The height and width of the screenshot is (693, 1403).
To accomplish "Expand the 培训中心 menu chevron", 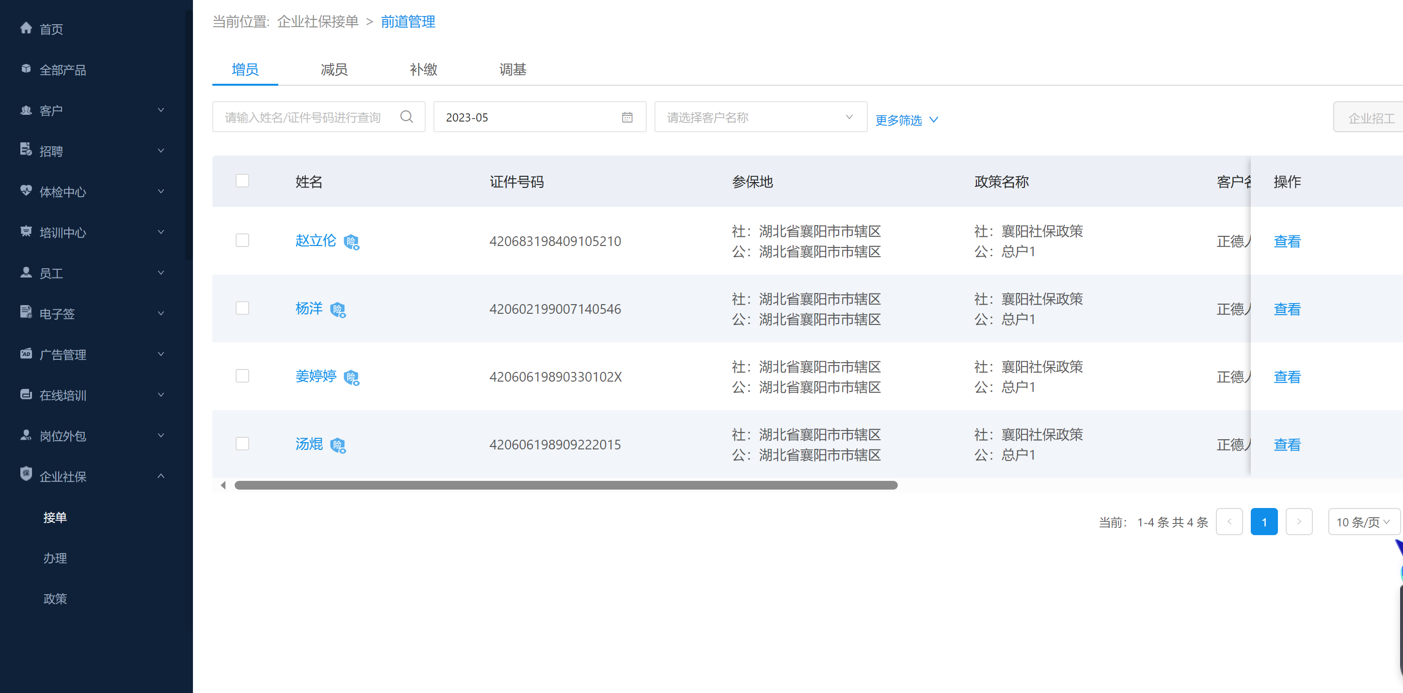I will point(160,231).
